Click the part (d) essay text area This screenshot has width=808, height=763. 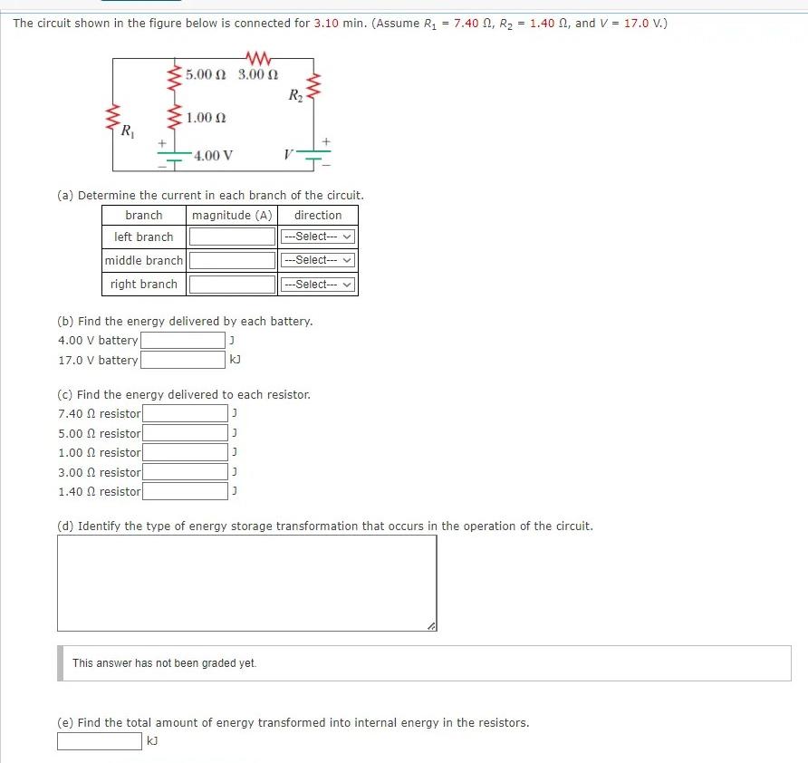coord(246,583)
